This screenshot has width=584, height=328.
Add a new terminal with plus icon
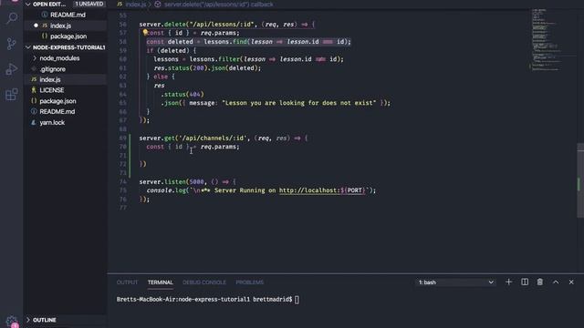pyautogui.click(x=508, y=282)
